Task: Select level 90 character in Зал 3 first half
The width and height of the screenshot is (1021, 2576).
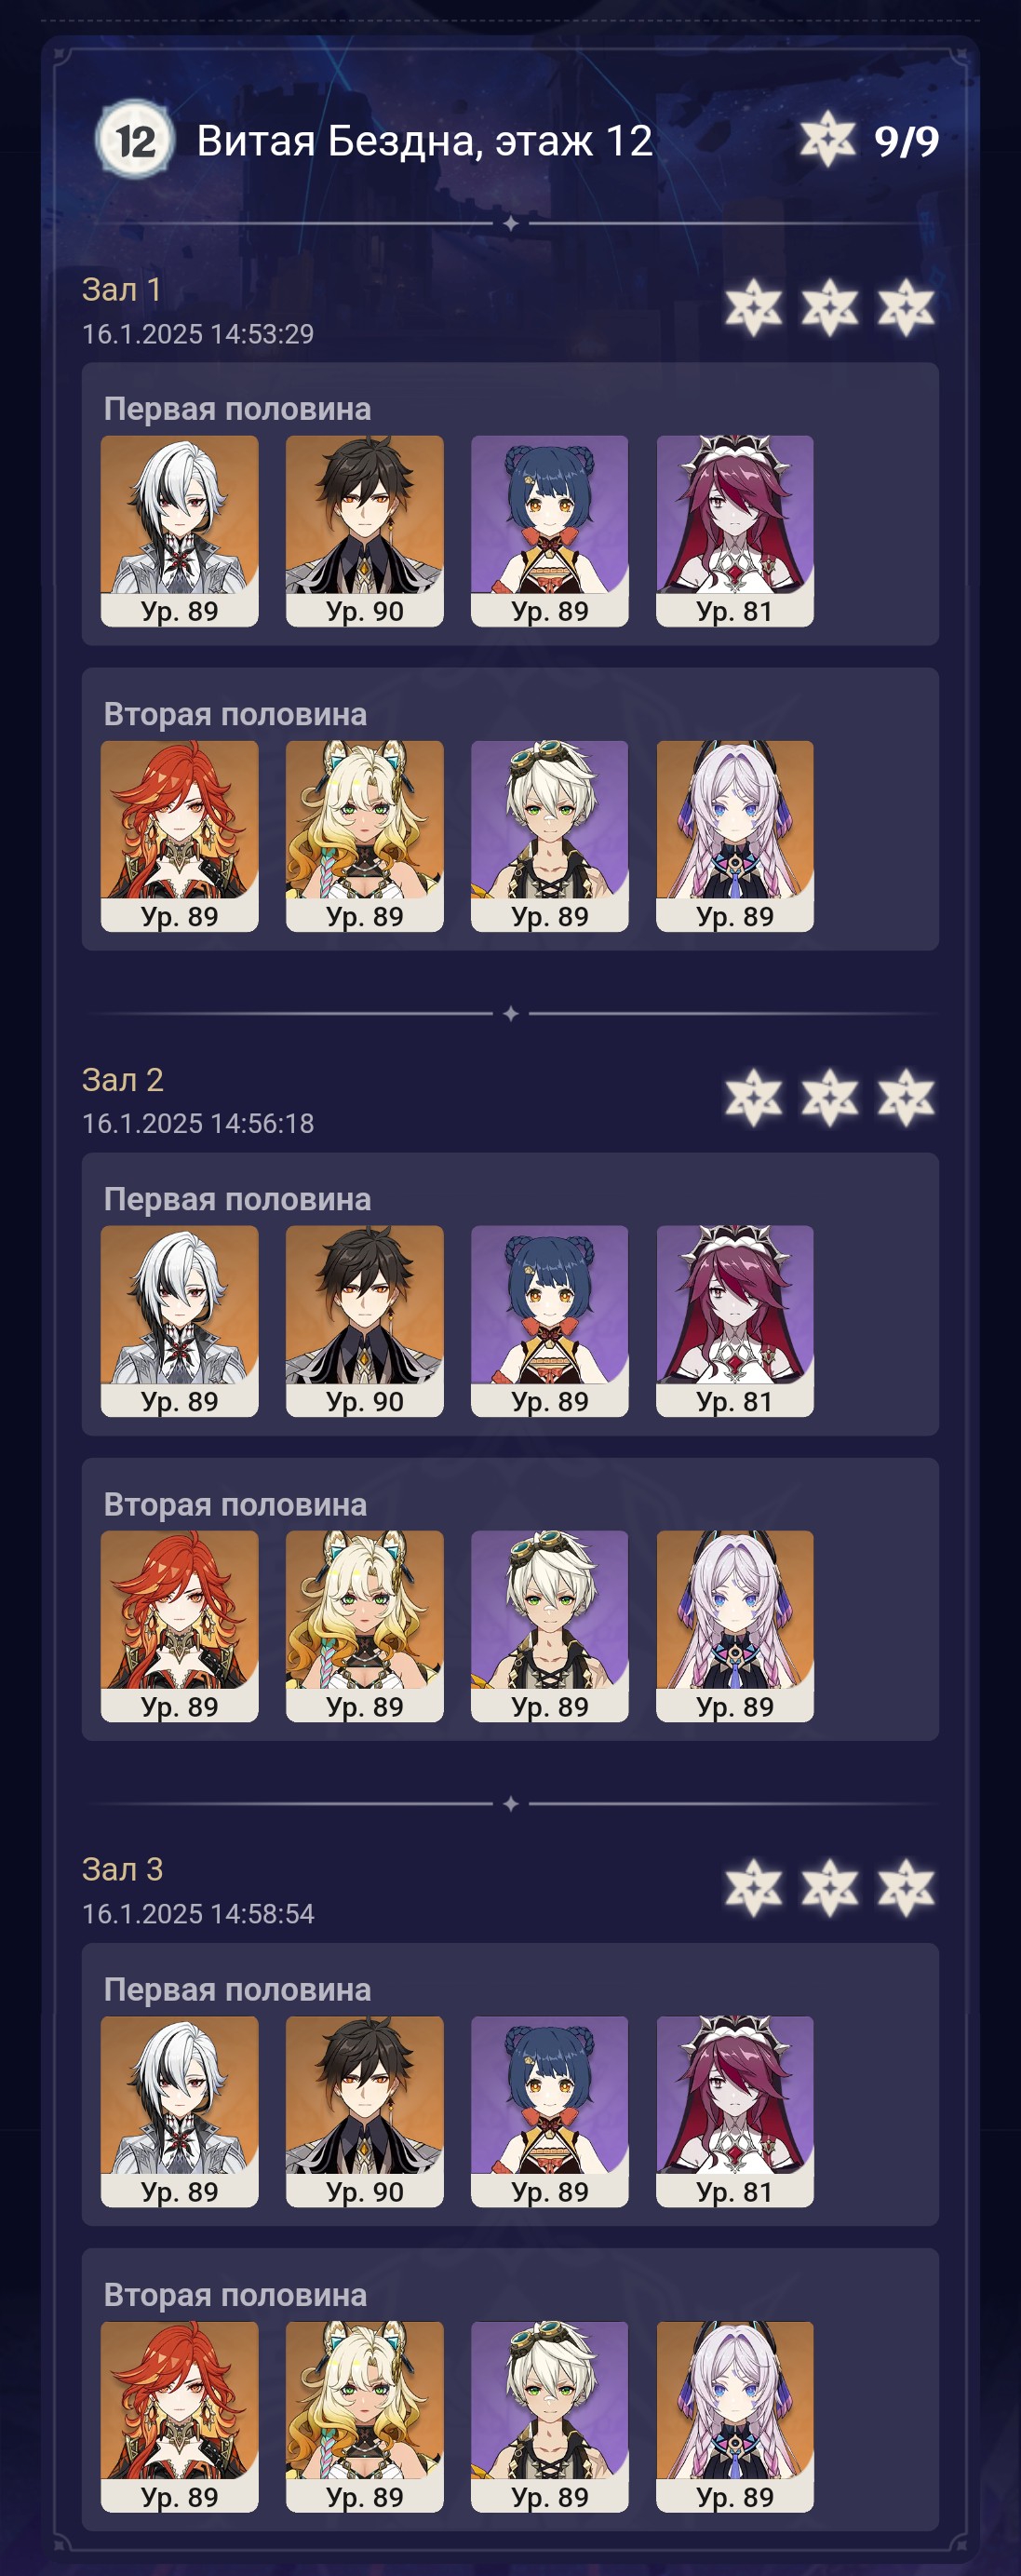Action: pos(365,2111)
